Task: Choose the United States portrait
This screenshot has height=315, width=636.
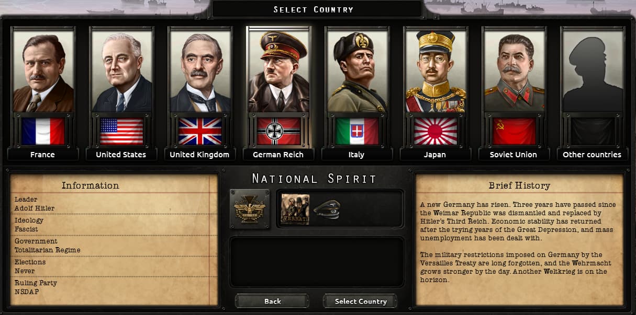Action: click(122, 71)
